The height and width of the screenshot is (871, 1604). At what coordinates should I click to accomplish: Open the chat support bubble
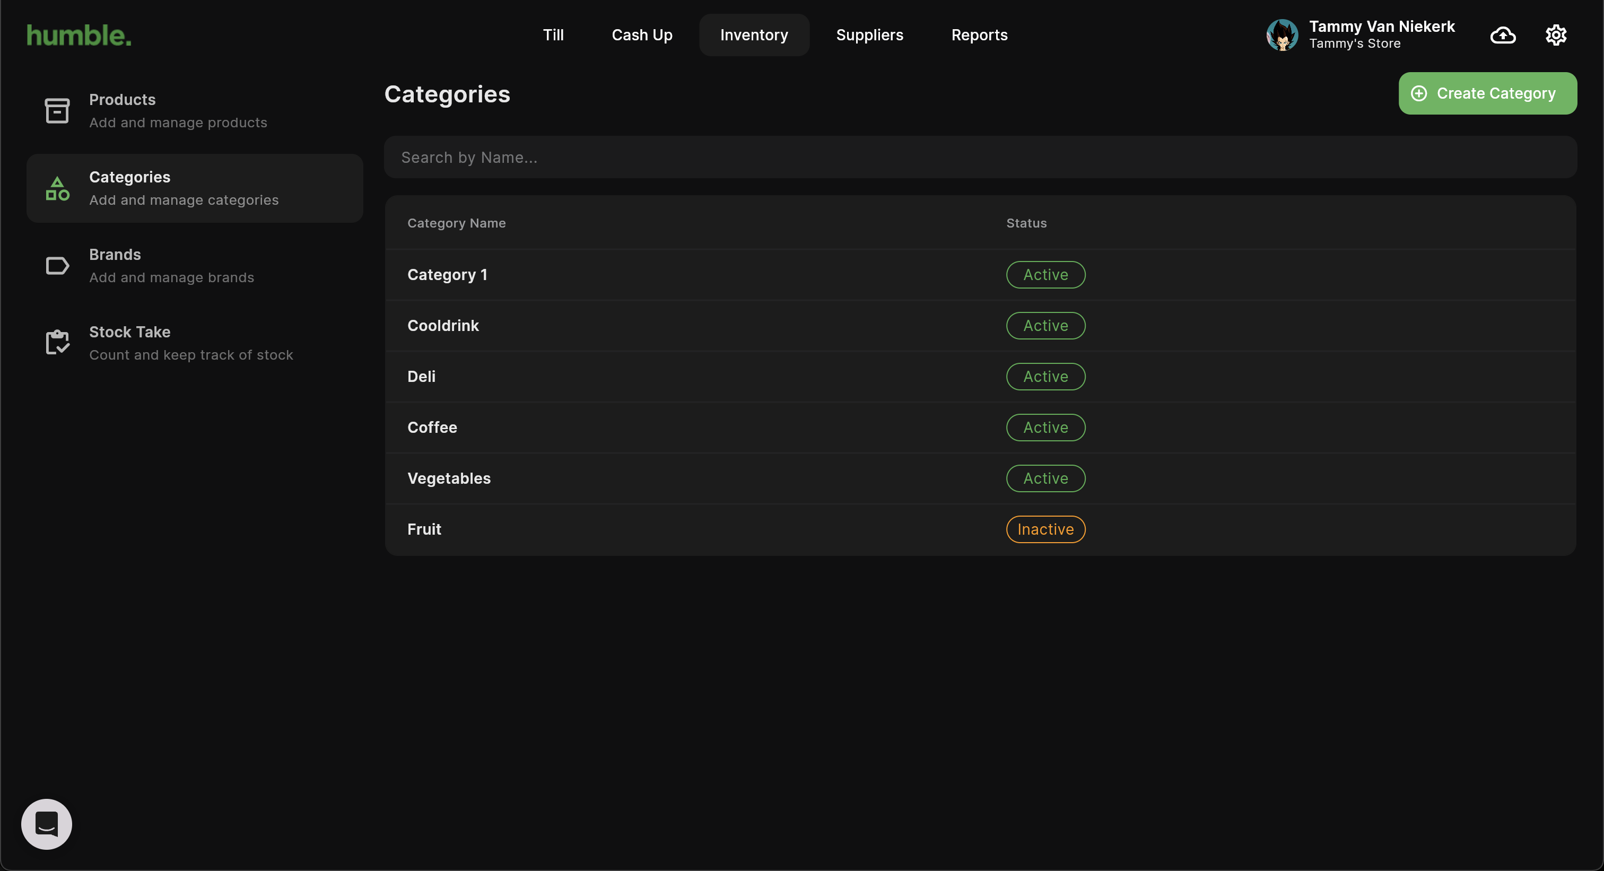[x=47, y=824]
